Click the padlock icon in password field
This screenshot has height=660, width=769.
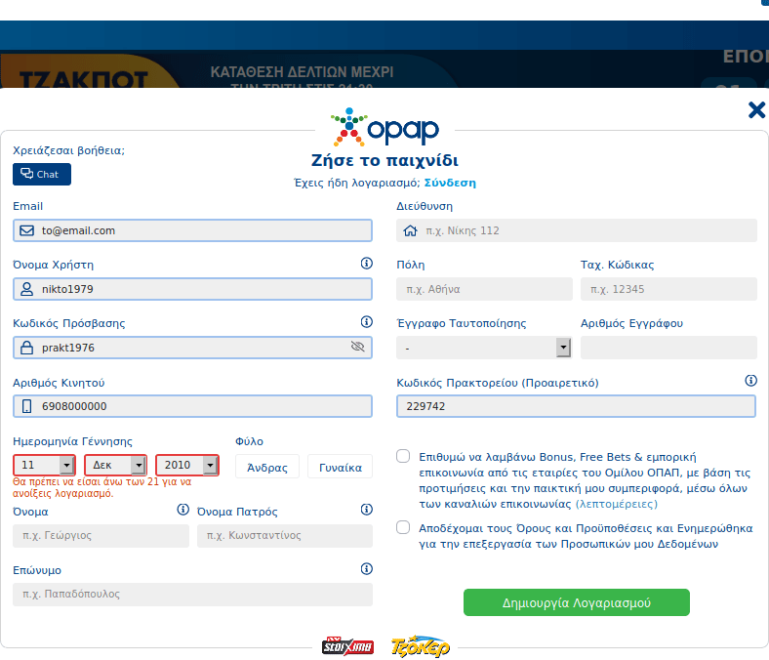tap(27, 348)
